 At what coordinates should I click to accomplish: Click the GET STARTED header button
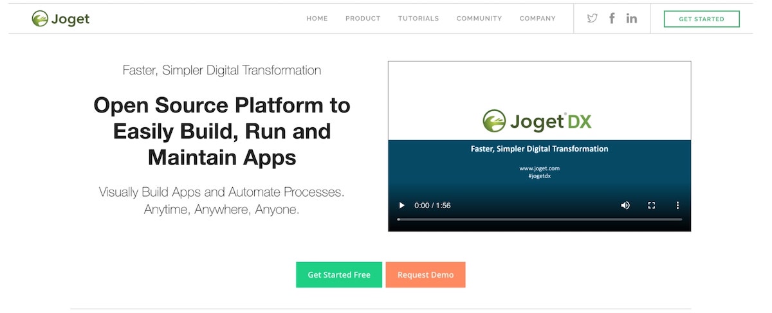tap(702, 19)
